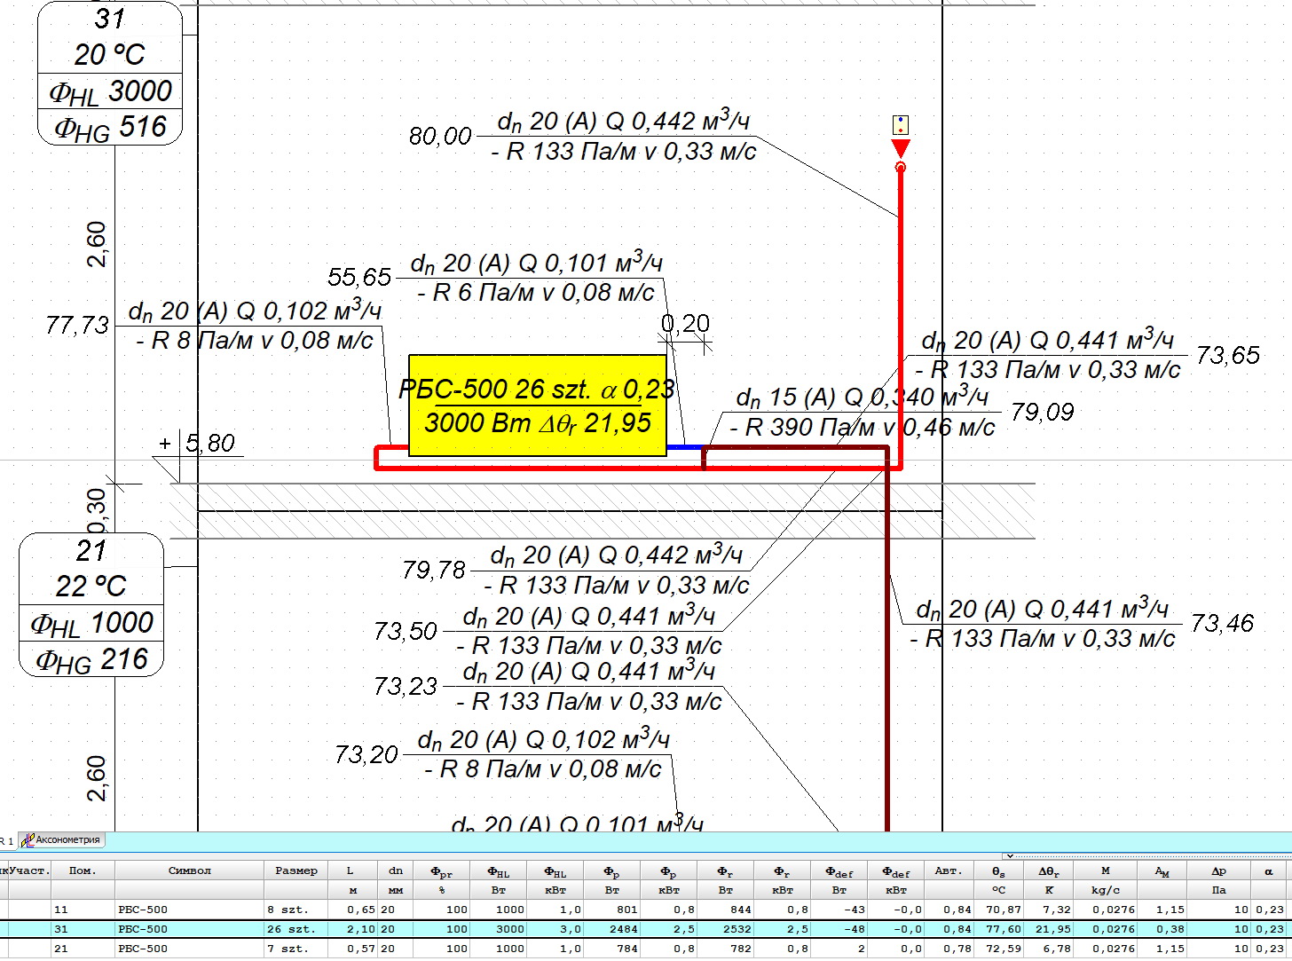This screenshot has width=1292, height=961.
Task: Select the red triangle valve symbol on riser
Action: point(901,149)
